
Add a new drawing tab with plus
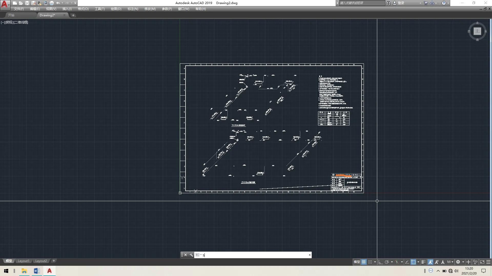click(x=73, y=15)
